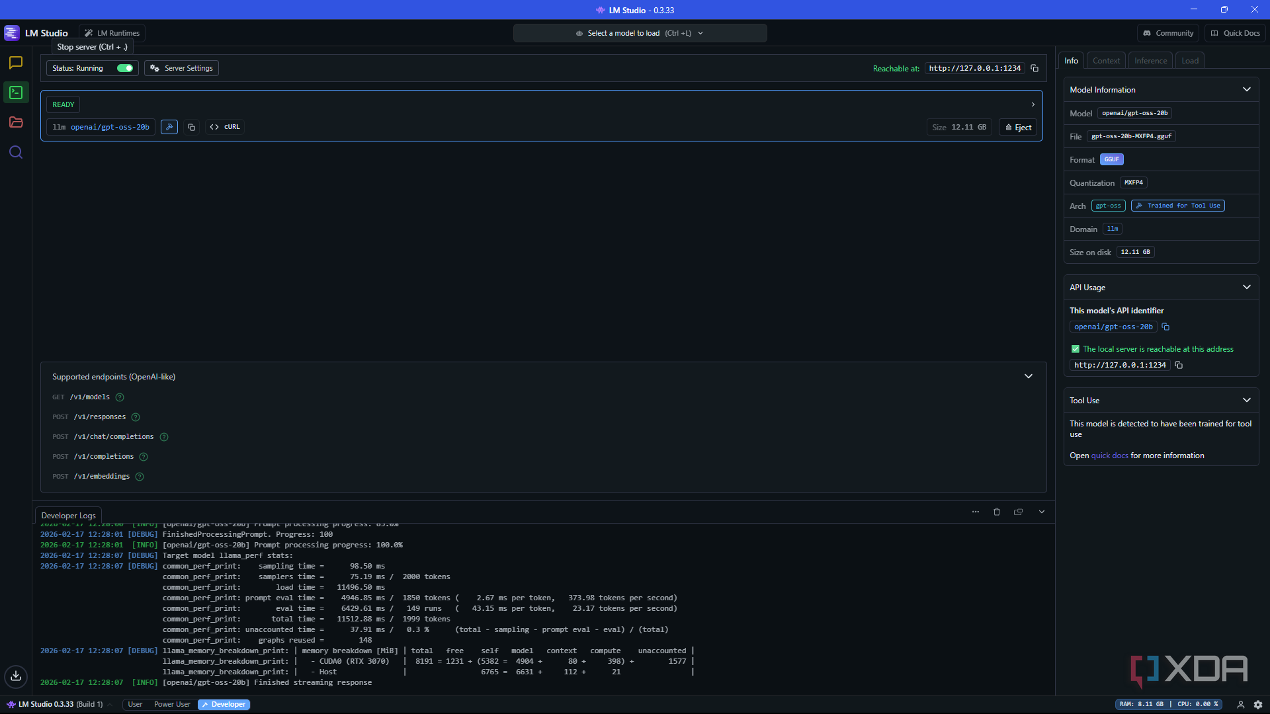Switch to the Inference tab
1270x714 pixels.
click(x=1150, y=61)
